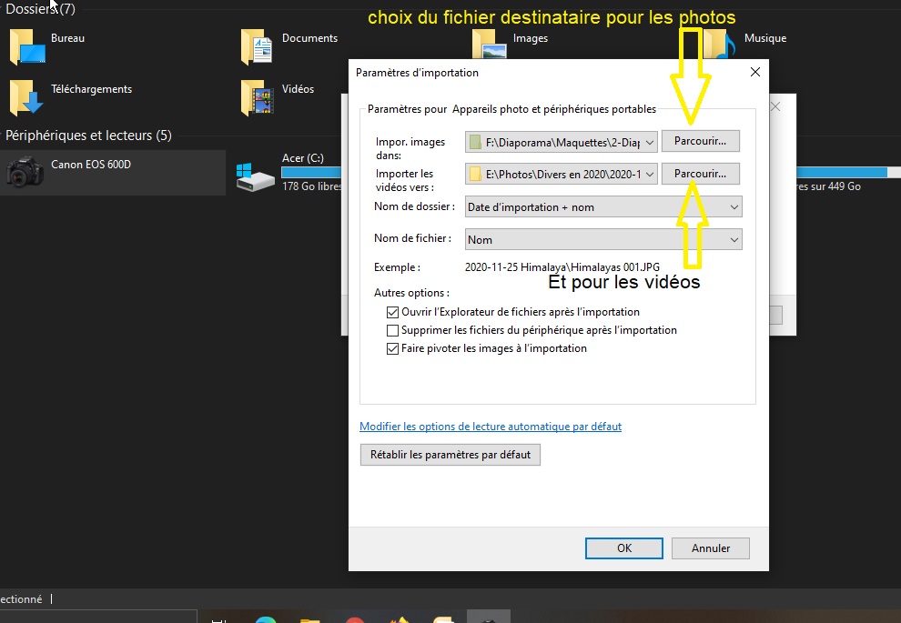Viewport: 901px width, 623px height.
Task: Expand the Nom de dossier dropdown
Action: pos(603,207)
